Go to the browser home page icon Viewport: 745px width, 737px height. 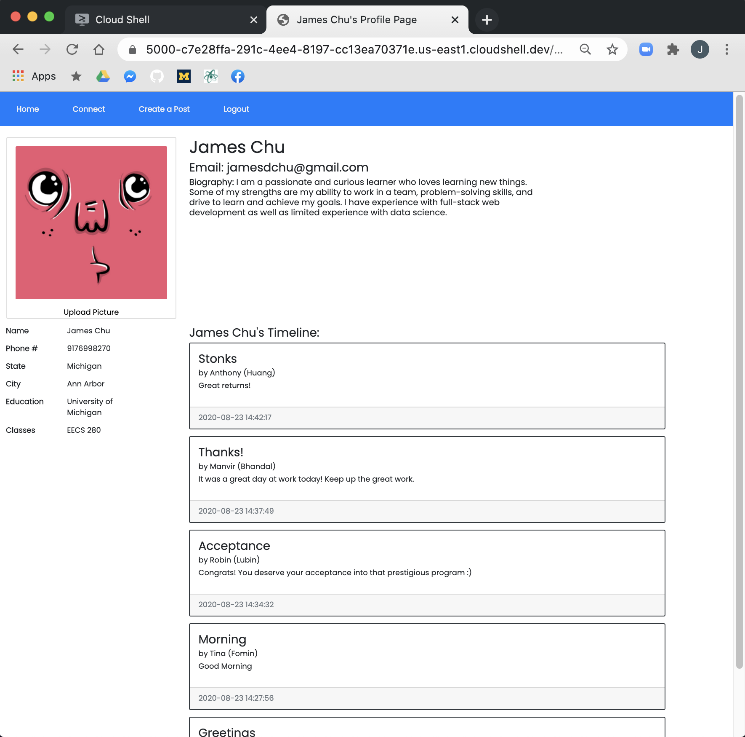99,49
